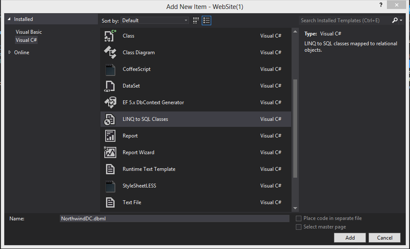
Task: Select the Report template icon
Action: (x=110, y=136)
